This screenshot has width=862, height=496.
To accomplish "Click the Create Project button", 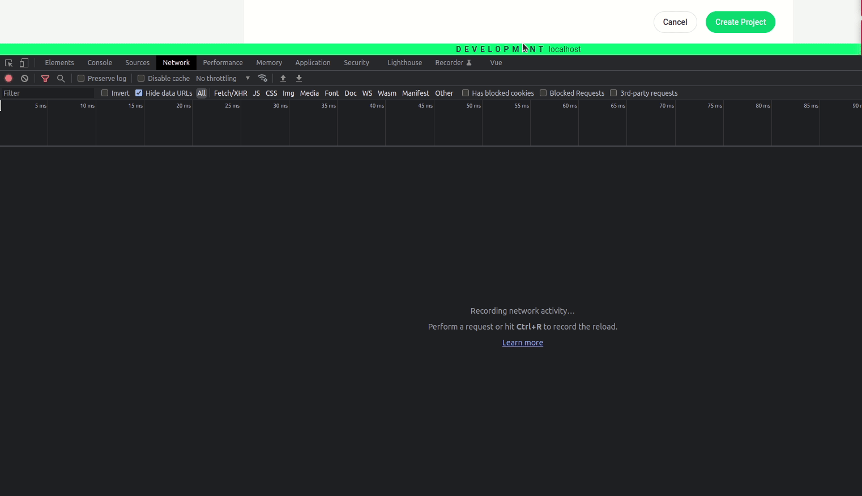I will tap(740, 22).
